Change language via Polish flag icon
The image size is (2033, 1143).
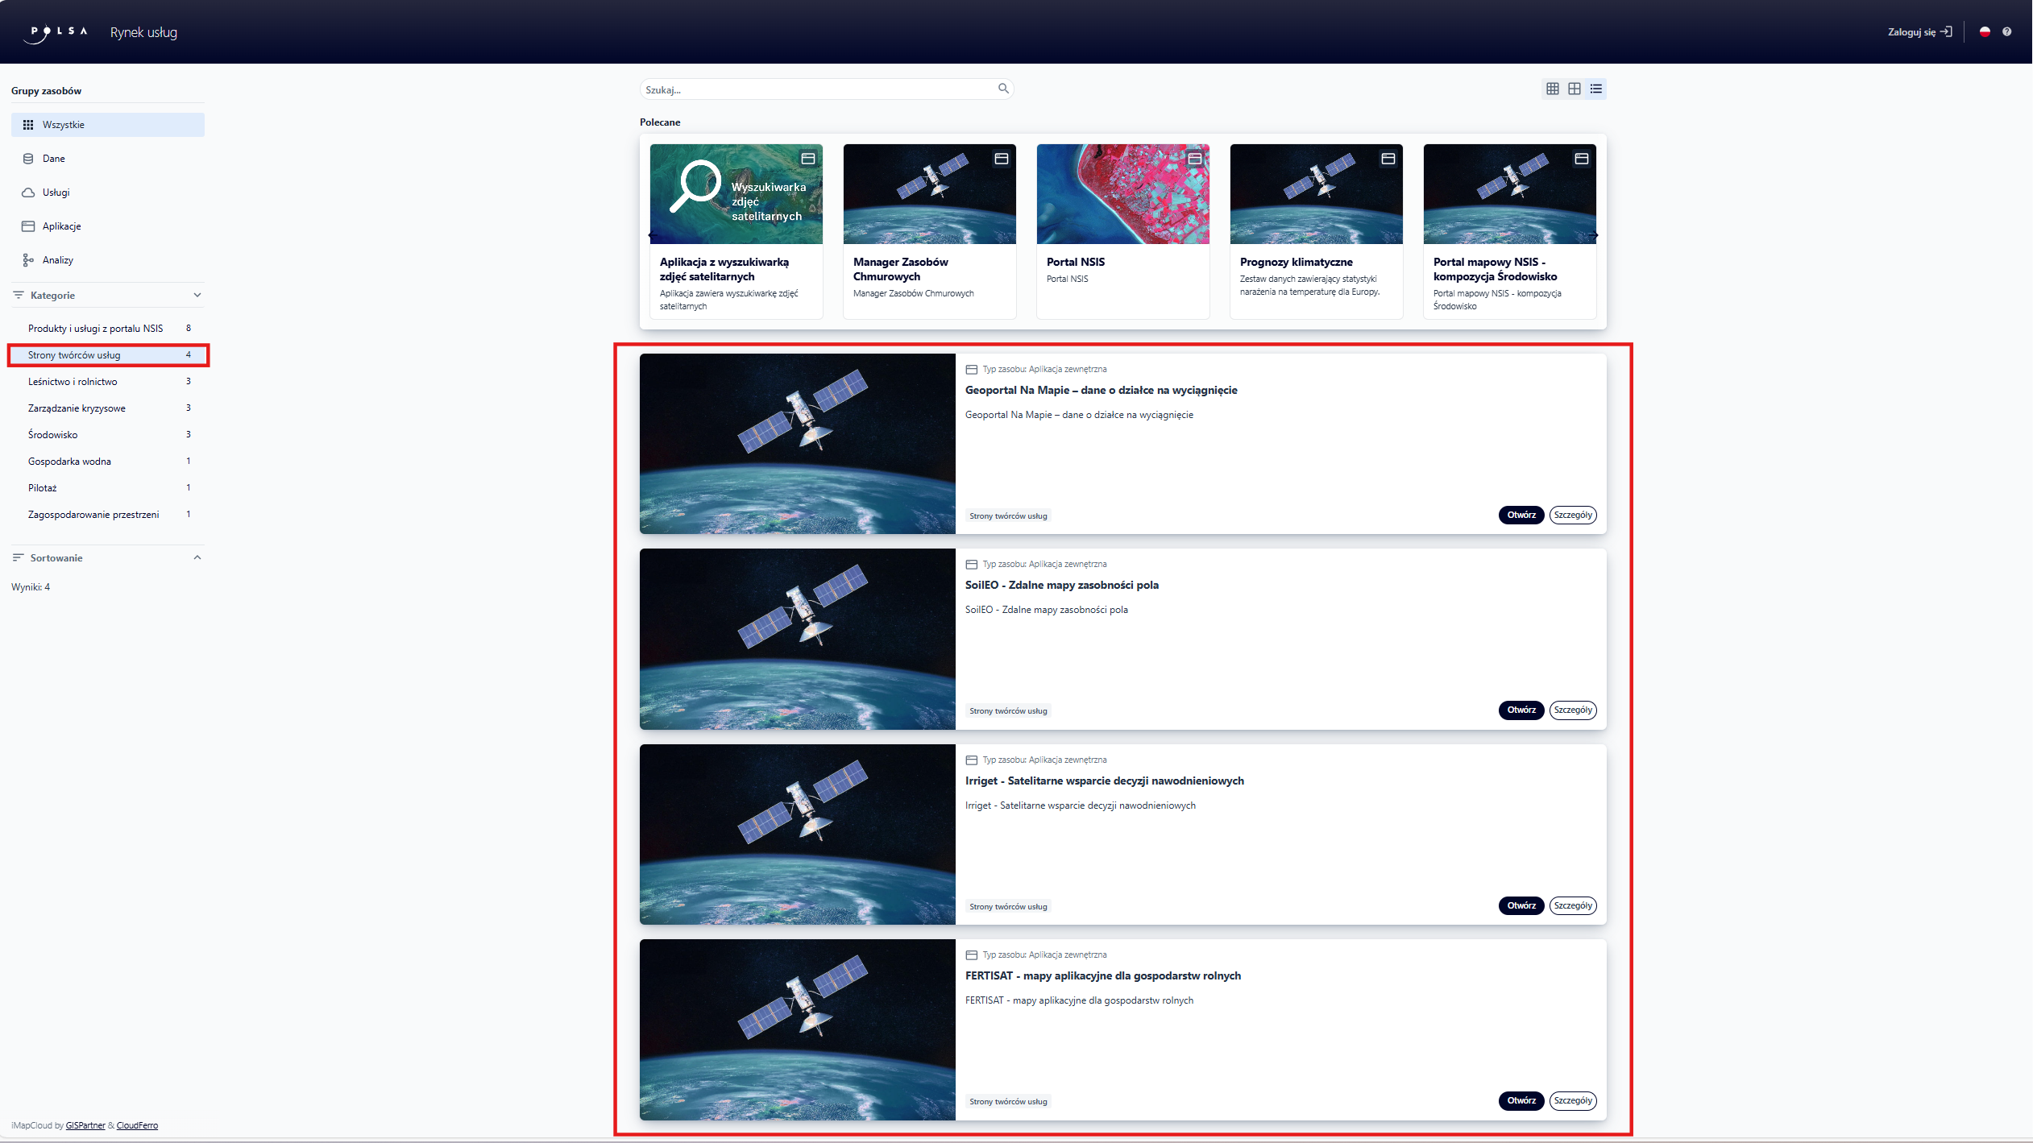click(1985, 32)
